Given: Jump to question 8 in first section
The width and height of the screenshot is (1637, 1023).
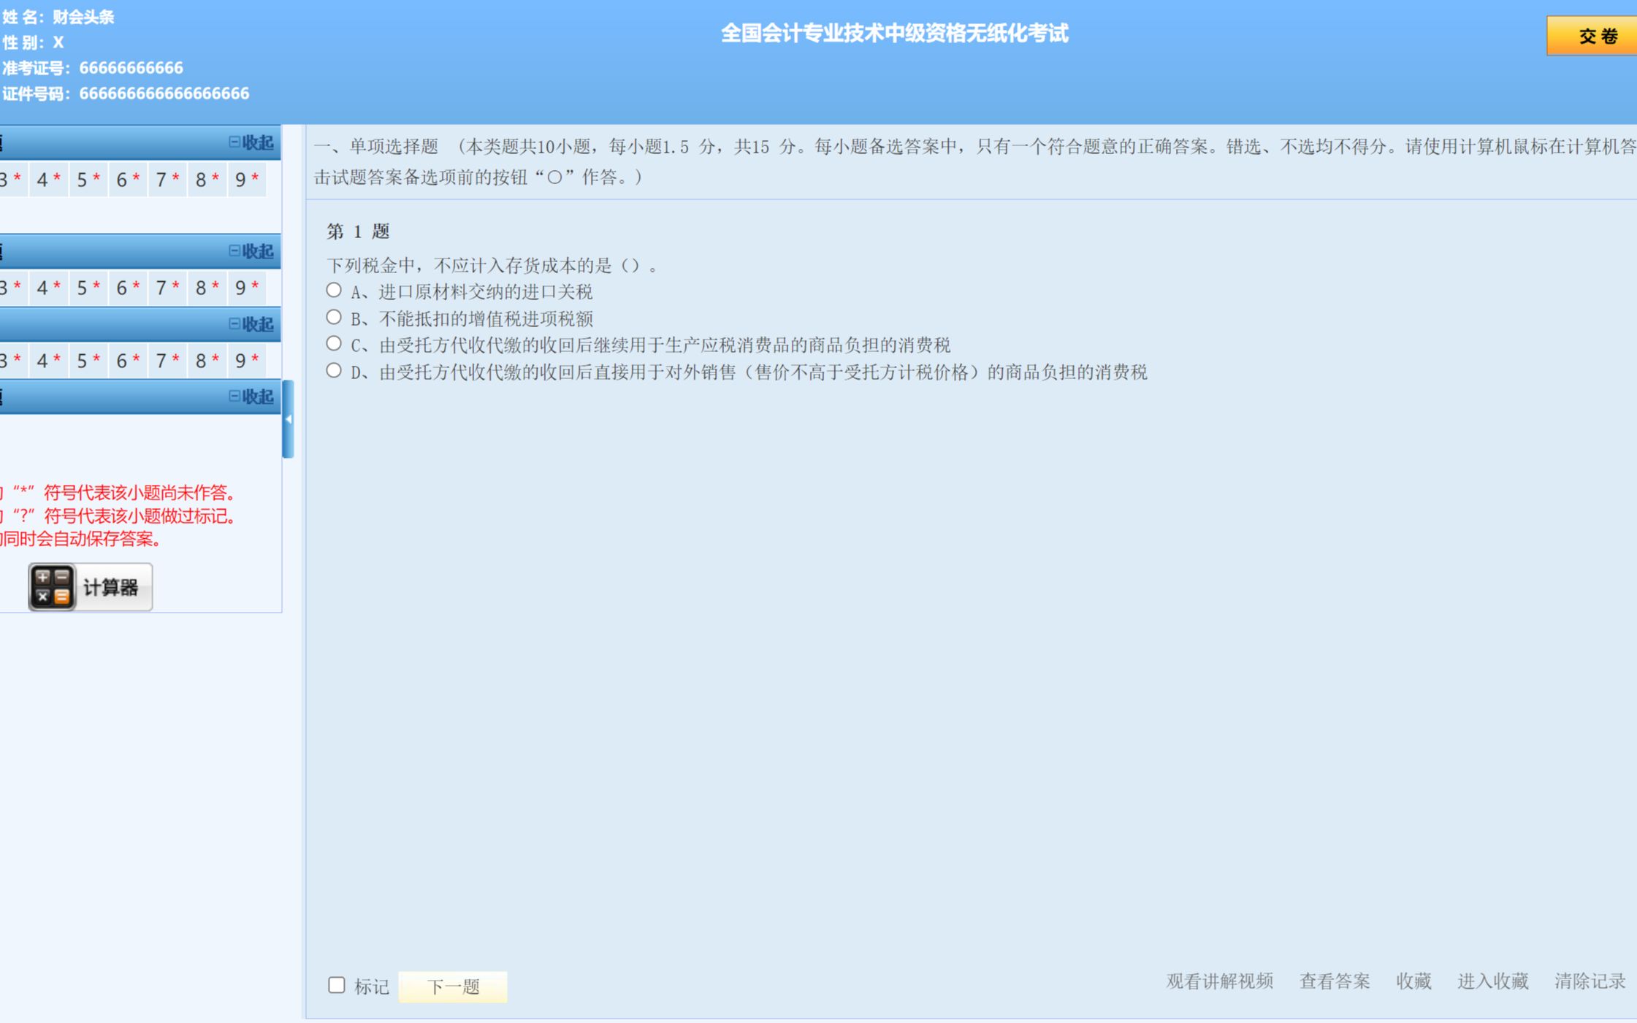Looking at the screenshot, I should click(207, 180).
